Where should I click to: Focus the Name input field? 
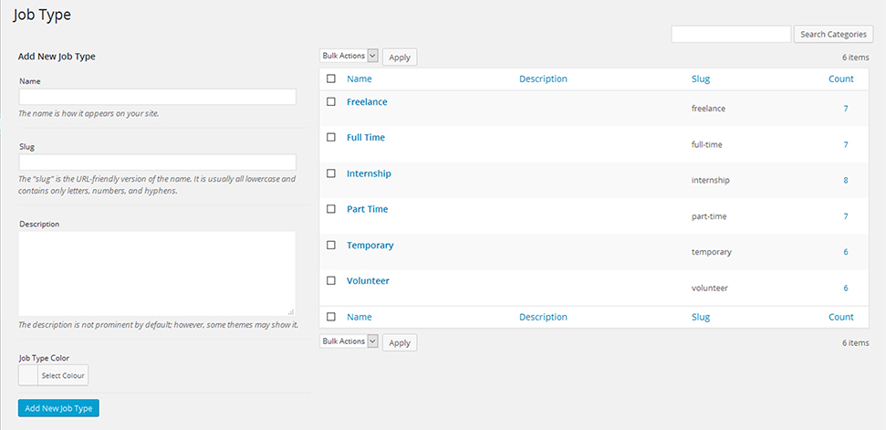coord(157,97)
